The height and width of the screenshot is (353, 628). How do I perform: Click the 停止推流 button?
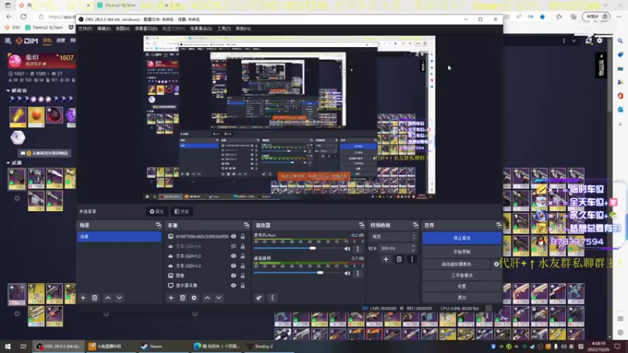tap(462, 238)
